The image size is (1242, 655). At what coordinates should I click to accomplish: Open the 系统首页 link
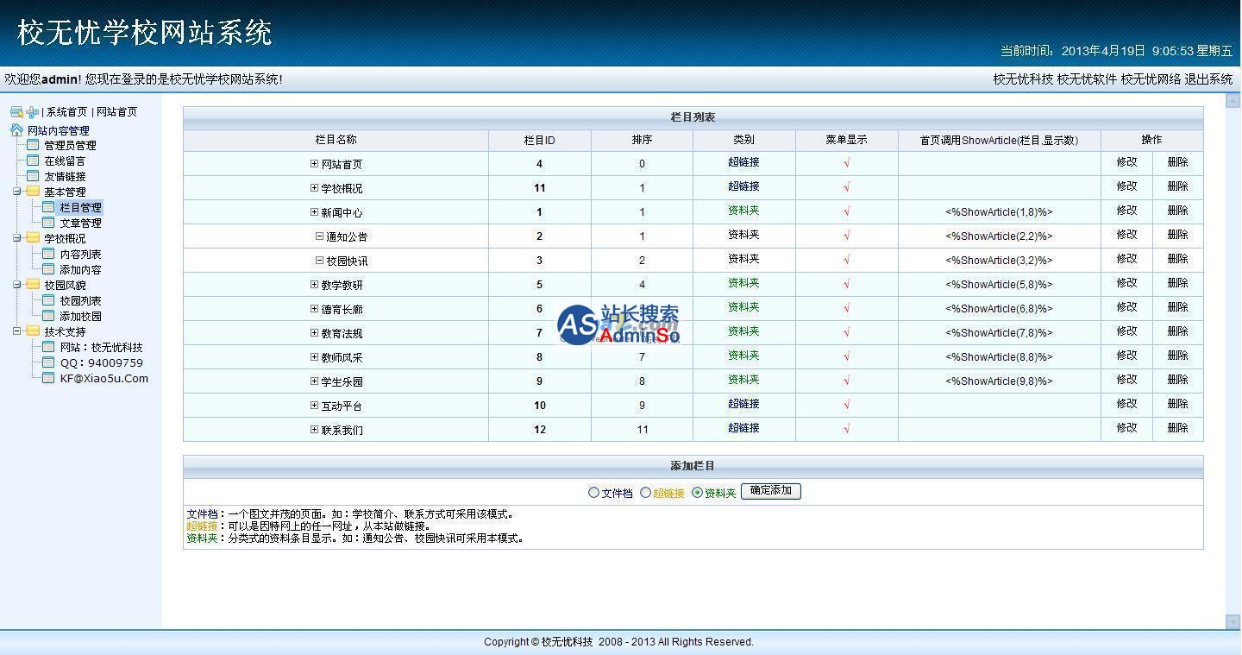tap(66, 112)
